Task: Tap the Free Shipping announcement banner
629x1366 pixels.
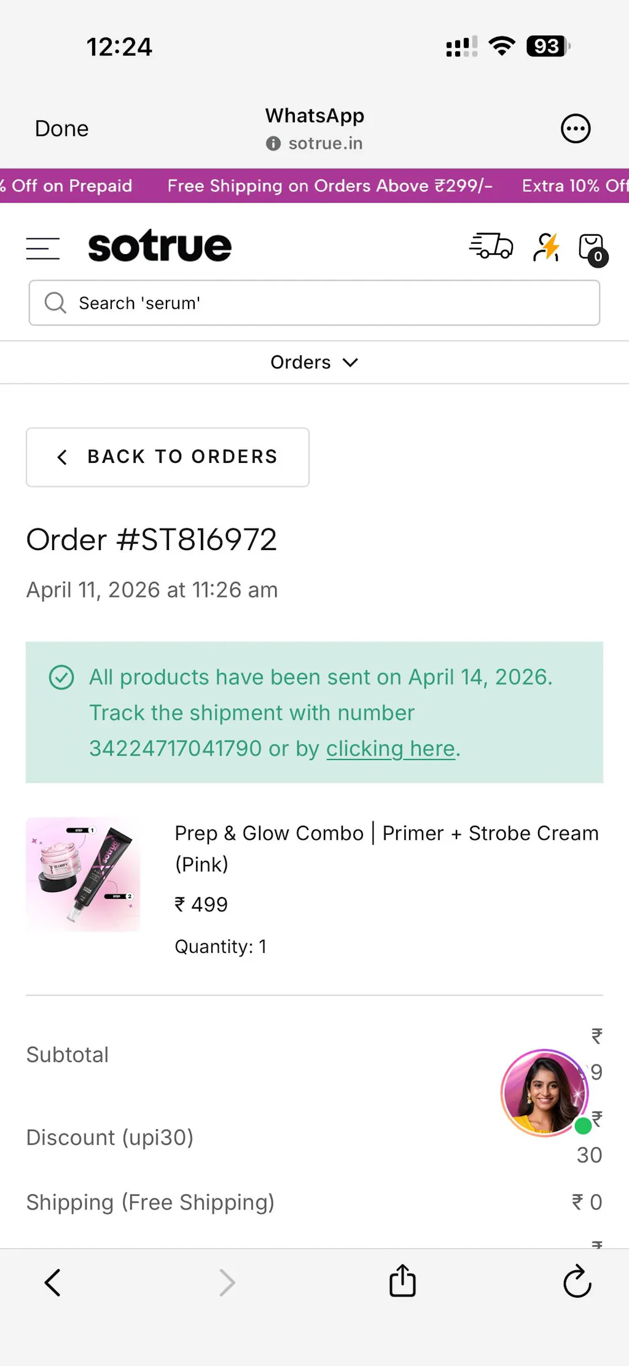Action: click(x=330, y=185)
